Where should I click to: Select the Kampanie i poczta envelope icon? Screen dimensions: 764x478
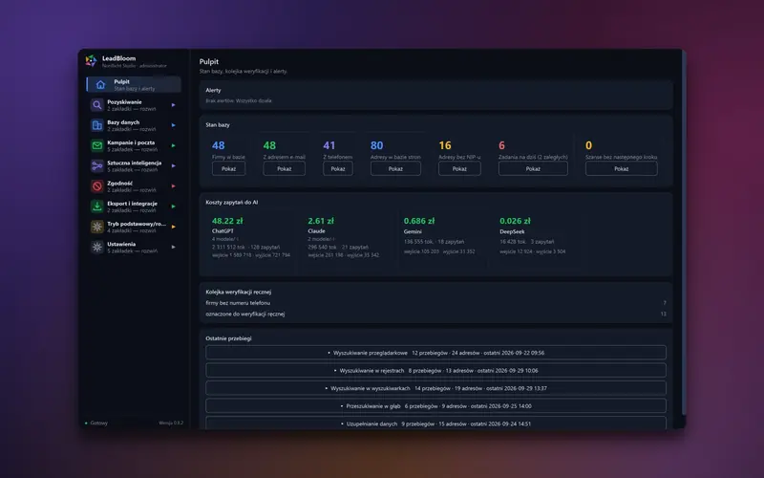coord(97,145)
